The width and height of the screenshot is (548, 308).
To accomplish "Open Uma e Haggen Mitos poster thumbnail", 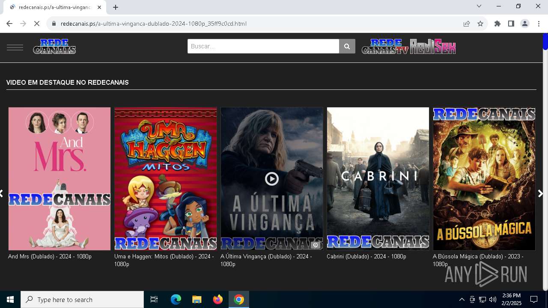I will (x=166, y=179).
